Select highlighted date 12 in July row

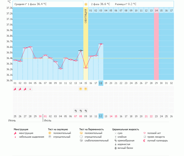[101, 116]
